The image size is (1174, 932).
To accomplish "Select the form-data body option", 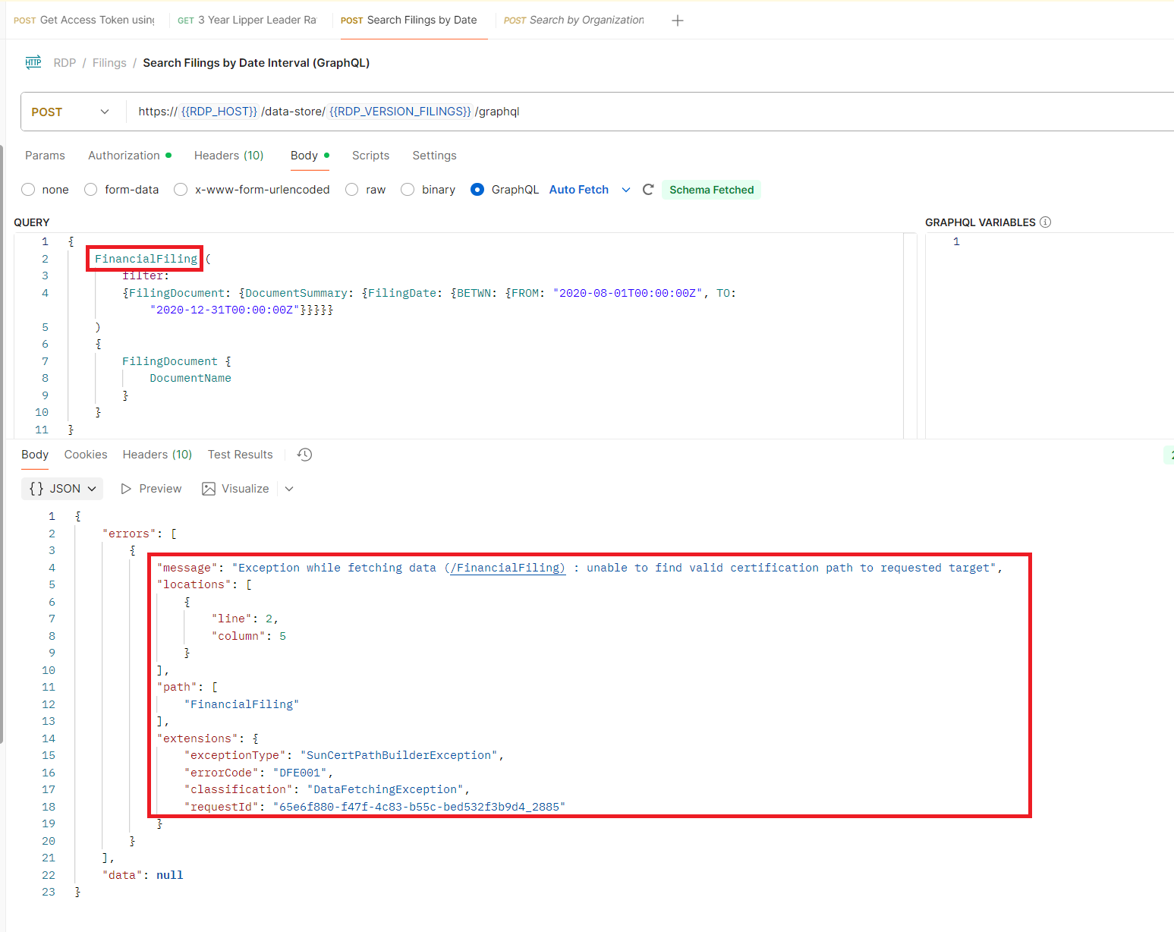I will [x=90, y=190].
